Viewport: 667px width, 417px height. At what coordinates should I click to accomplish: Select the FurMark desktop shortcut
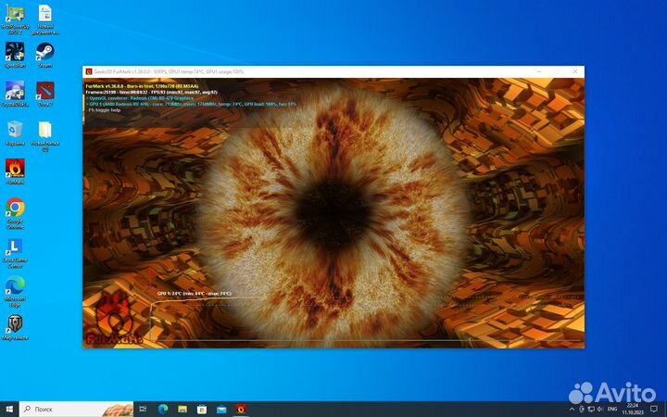(x=15, y=168)
